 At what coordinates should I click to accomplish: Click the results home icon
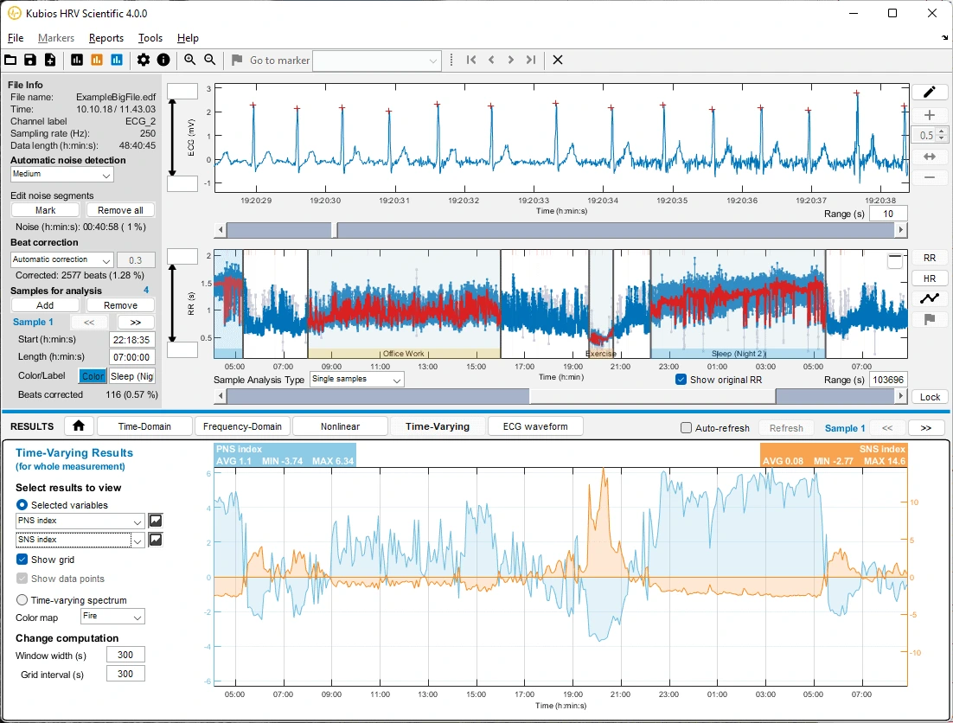pyautogui.click(x=79, y=425)
